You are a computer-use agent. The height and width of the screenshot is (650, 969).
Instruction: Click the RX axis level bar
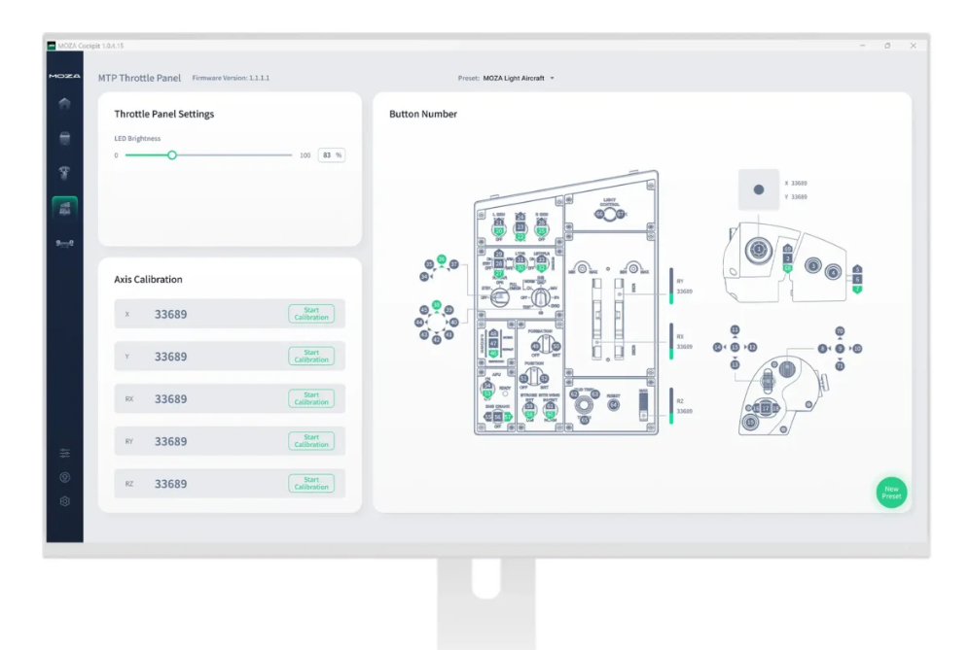pos(671,341)
